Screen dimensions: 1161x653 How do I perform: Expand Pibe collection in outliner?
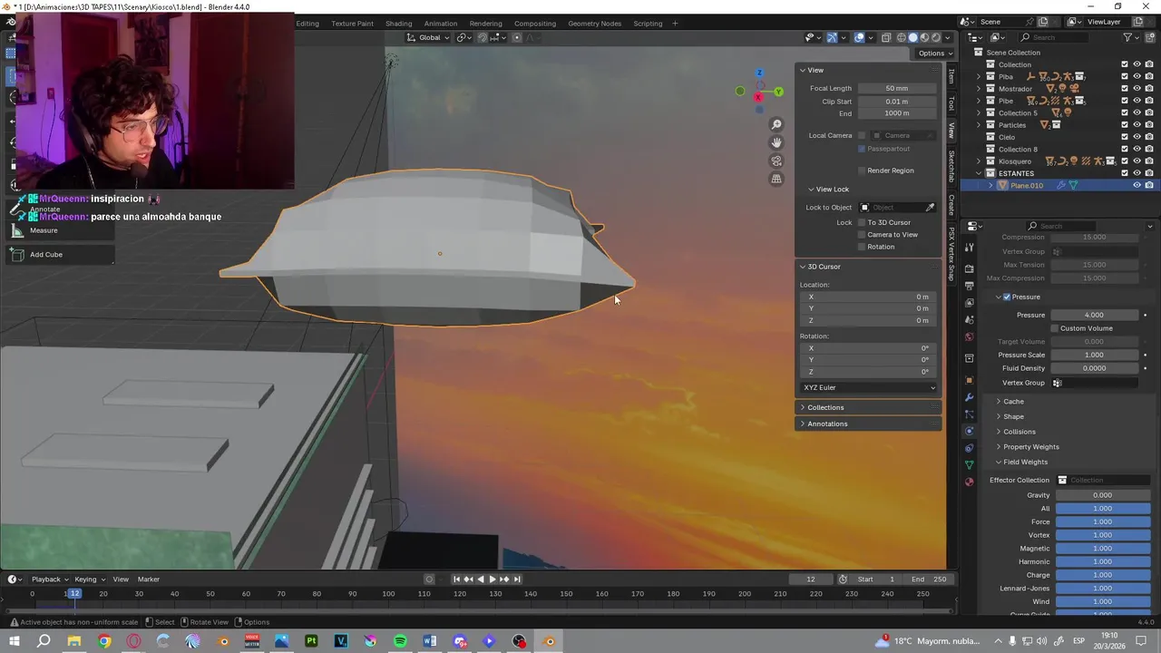coord(979,101)
